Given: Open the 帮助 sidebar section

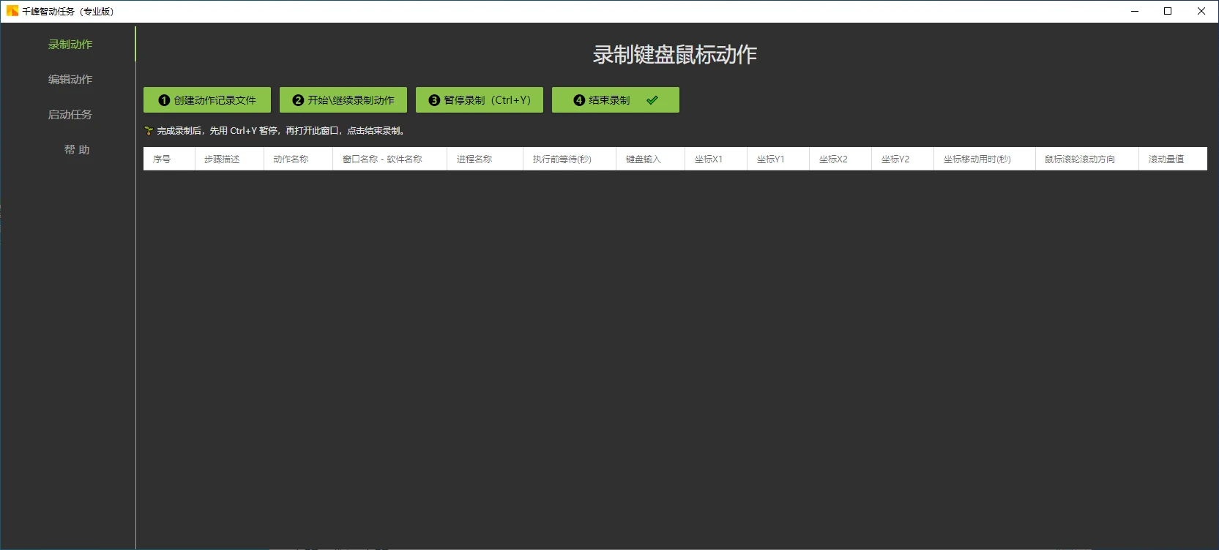Looking at the screenshot, I should (x=76, y=150).
